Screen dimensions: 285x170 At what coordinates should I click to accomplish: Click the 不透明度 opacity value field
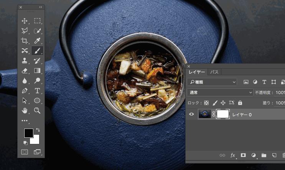coord(280,92)
